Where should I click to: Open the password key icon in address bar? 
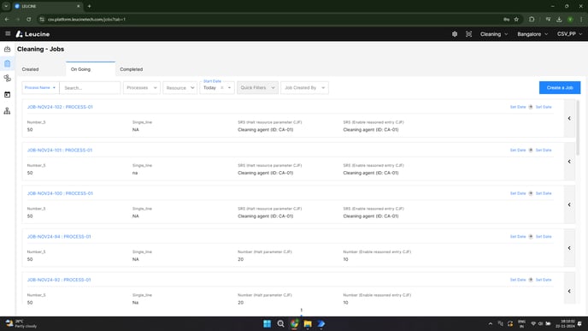506,19
